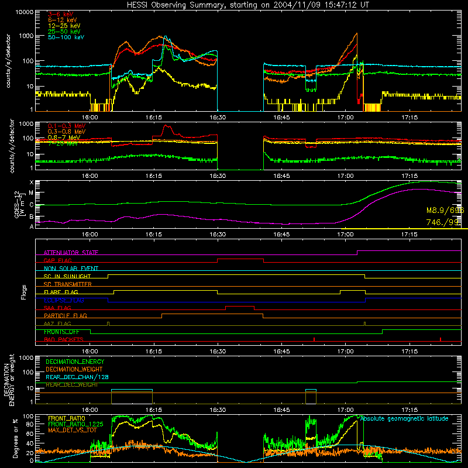Click the Flags vertical axis label
468x468 pixels.
(23, 292)
